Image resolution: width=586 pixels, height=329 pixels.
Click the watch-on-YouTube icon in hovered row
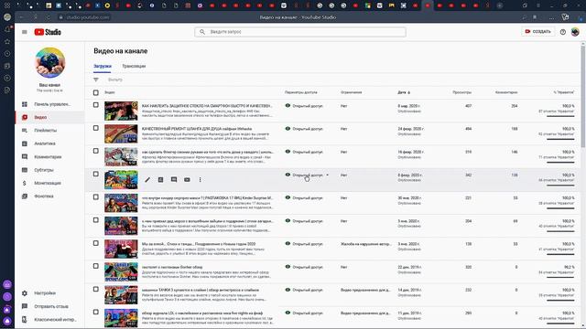pos(187,180)
